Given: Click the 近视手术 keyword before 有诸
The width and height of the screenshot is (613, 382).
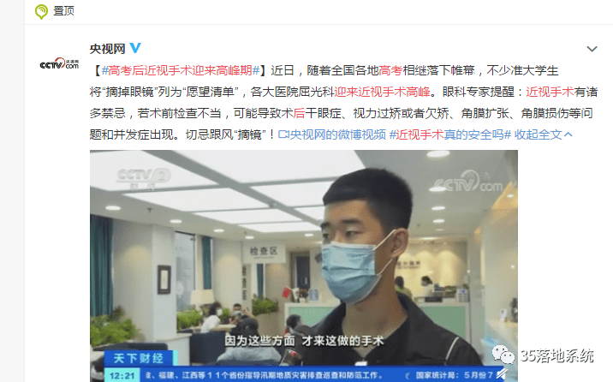Looking at the screenshot, I should click(550, 92).
